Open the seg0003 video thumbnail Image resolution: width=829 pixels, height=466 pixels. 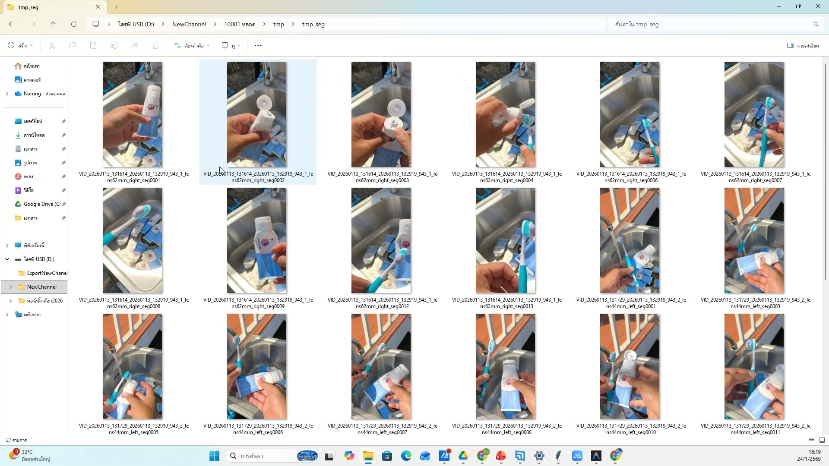(x=381, y=114)
